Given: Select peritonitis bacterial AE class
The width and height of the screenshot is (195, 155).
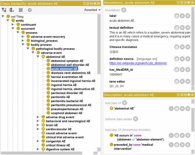Looking at the screenshot, I should point(67,101).
